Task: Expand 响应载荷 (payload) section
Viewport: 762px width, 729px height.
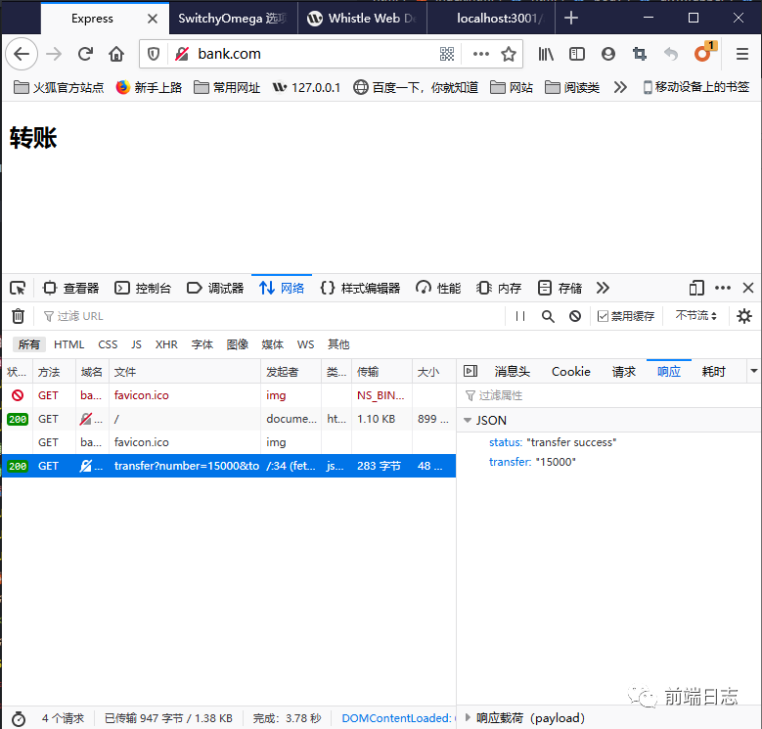Action: [x=468, y=717]
